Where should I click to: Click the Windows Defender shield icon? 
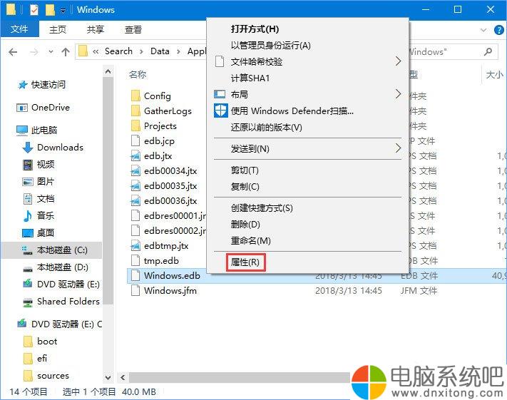click(x=221, y=111)
